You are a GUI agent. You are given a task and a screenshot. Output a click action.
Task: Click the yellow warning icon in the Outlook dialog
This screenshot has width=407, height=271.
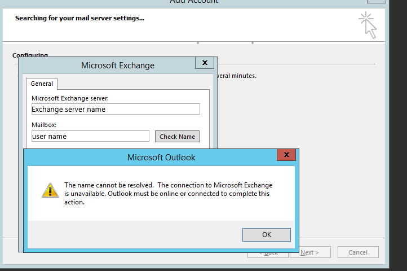pos(50,190)
